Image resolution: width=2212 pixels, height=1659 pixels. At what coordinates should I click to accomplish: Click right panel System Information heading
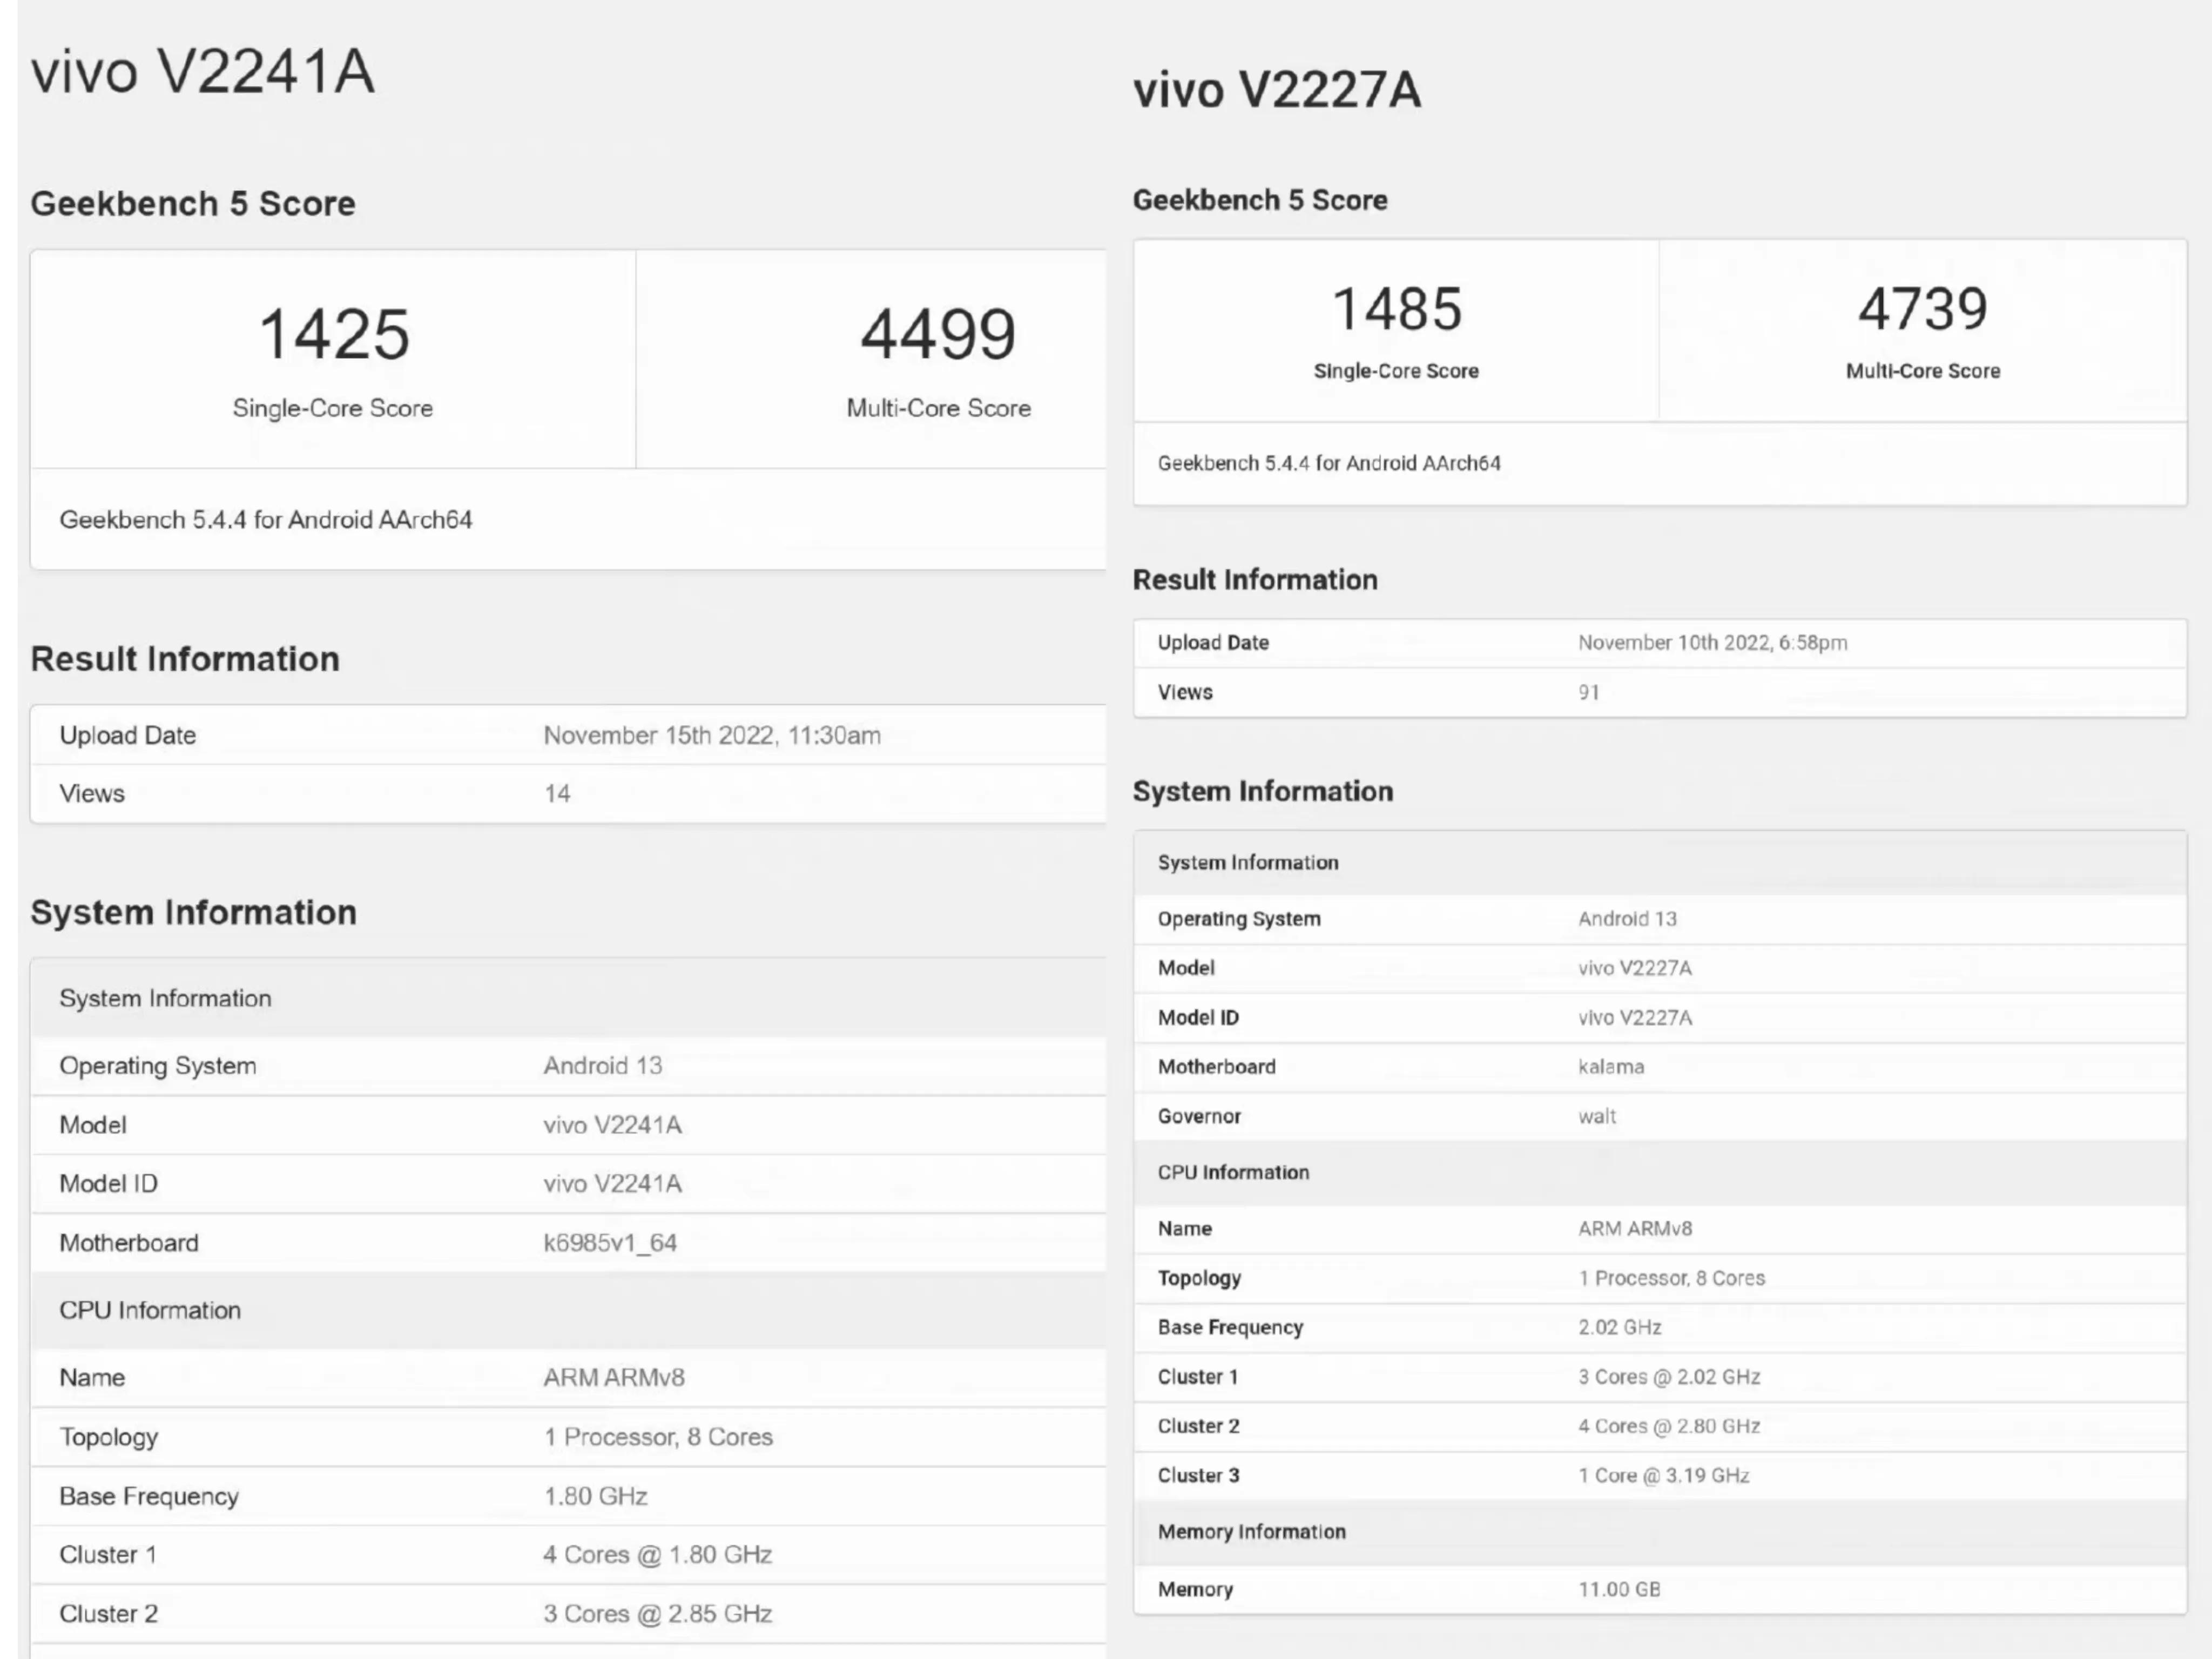[1262, 791]
